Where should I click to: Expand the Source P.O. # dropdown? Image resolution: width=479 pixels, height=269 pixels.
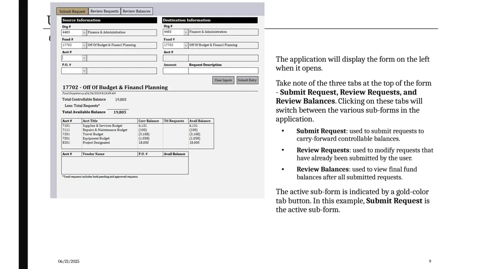click(84, 71)
